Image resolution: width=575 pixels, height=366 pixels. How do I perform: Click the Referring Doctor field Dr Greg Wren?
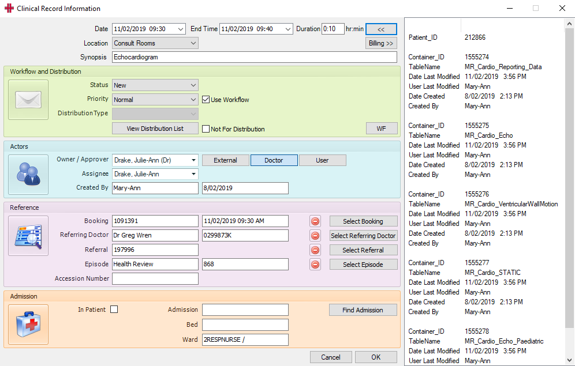pos(155,235)
